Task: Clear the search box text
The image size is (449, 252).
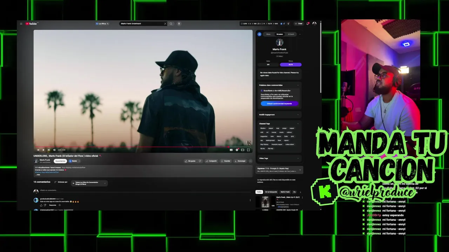Action: [x=165, y=24]
